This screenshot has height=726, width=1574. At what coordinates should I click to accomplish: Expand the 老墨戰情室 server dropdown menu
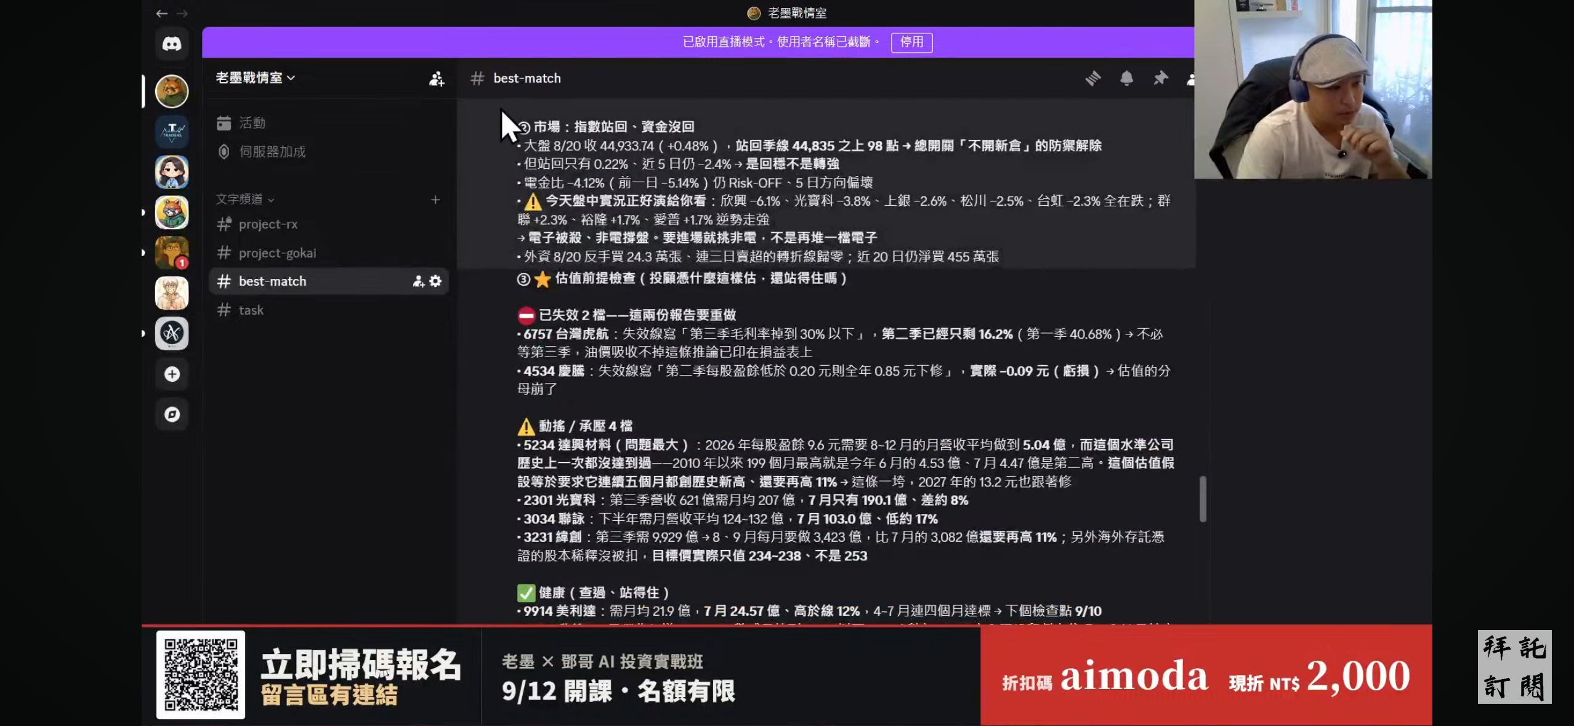point(256,78)
